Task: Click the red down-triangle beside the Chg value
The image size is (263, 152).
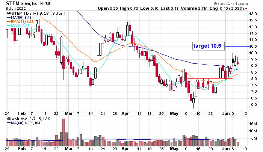Action: pos(246,9)
